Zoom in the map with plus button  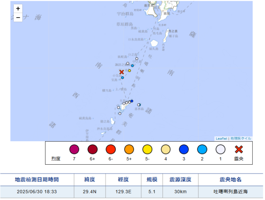(18, 8)
